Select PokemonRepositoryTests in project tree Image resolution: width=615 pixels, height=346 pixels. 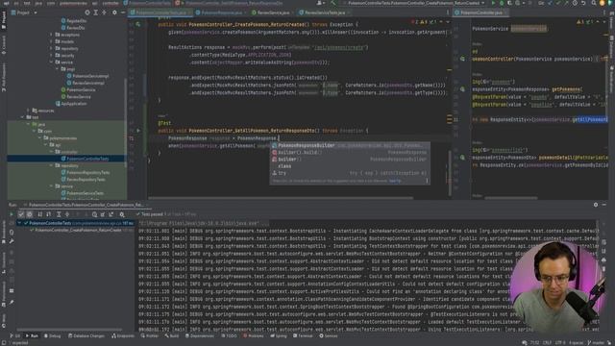[x=86, y=173]
